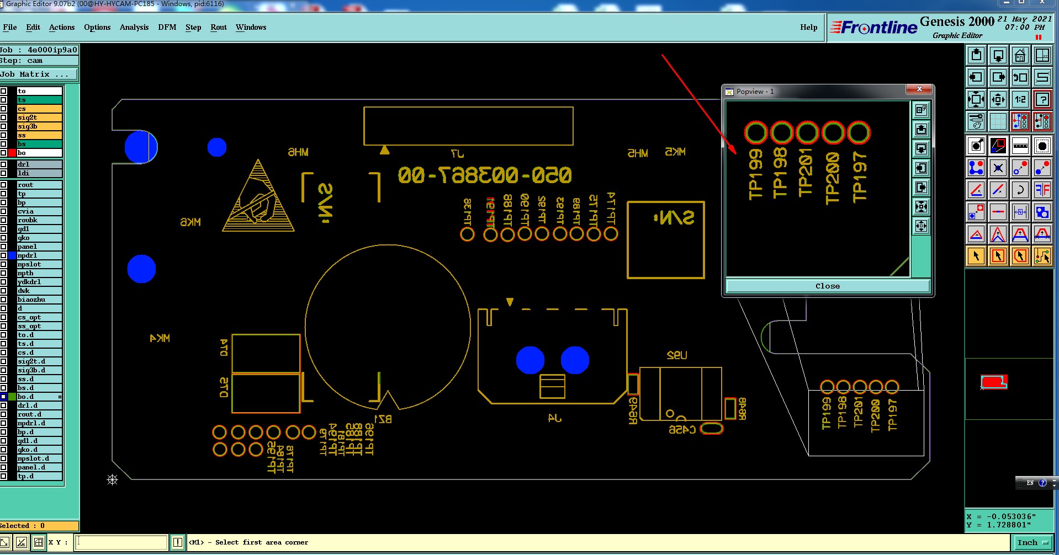This screenshot has width=1059, height=555.
Task: Toggle the checkbox for layer sig2t
Action: 3,118
